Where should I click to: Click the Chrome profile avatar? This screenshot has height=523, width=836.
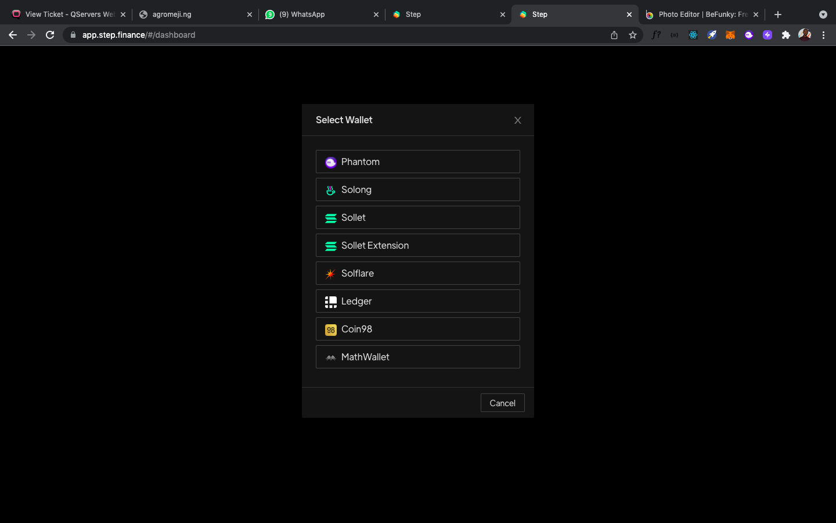[x=805, y=35]
